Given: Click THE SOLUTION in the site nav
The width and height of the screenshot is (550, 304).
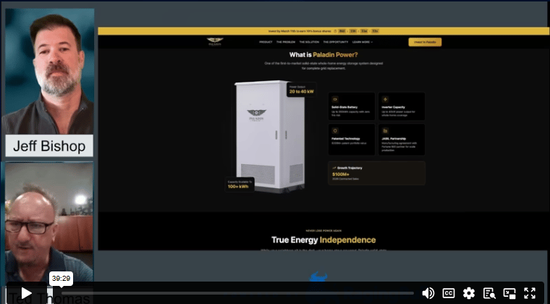Looking at the screenshot, I should click(x=309, y=42).
